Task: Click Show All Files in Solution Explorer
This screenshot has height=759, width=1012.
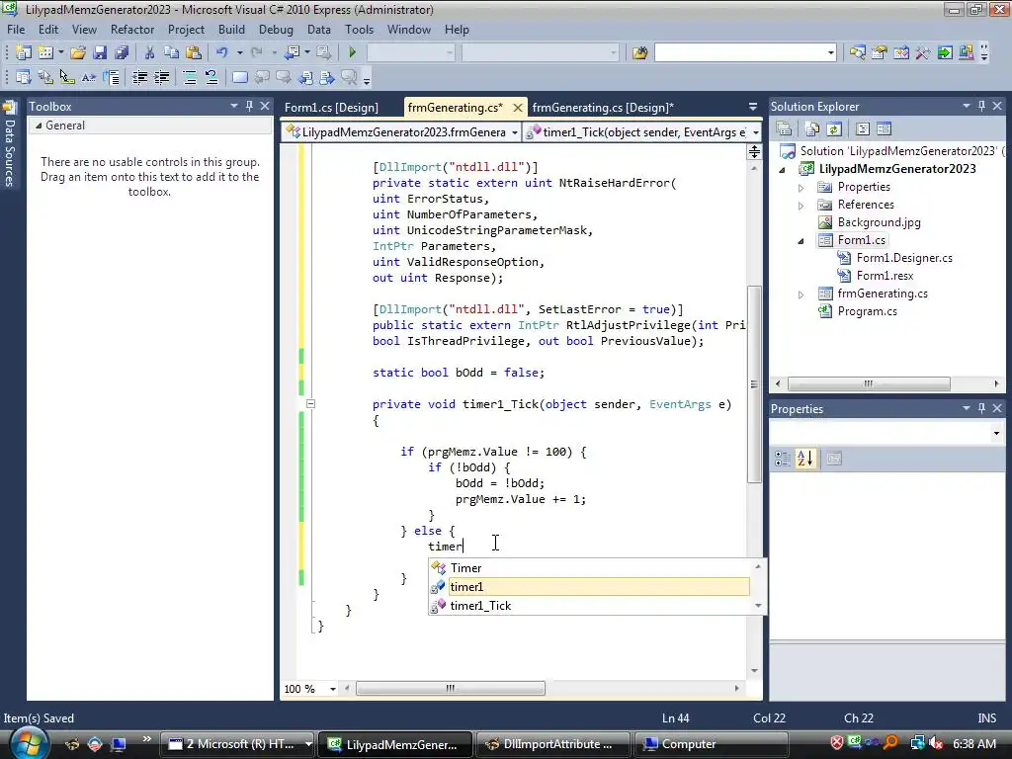Action: tap(812, 129)
